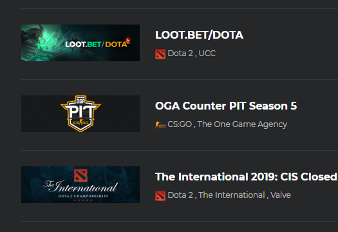Click the CS:GO text tag
Viewport: 338px width, 232px height.
click(x=180, y=124)
